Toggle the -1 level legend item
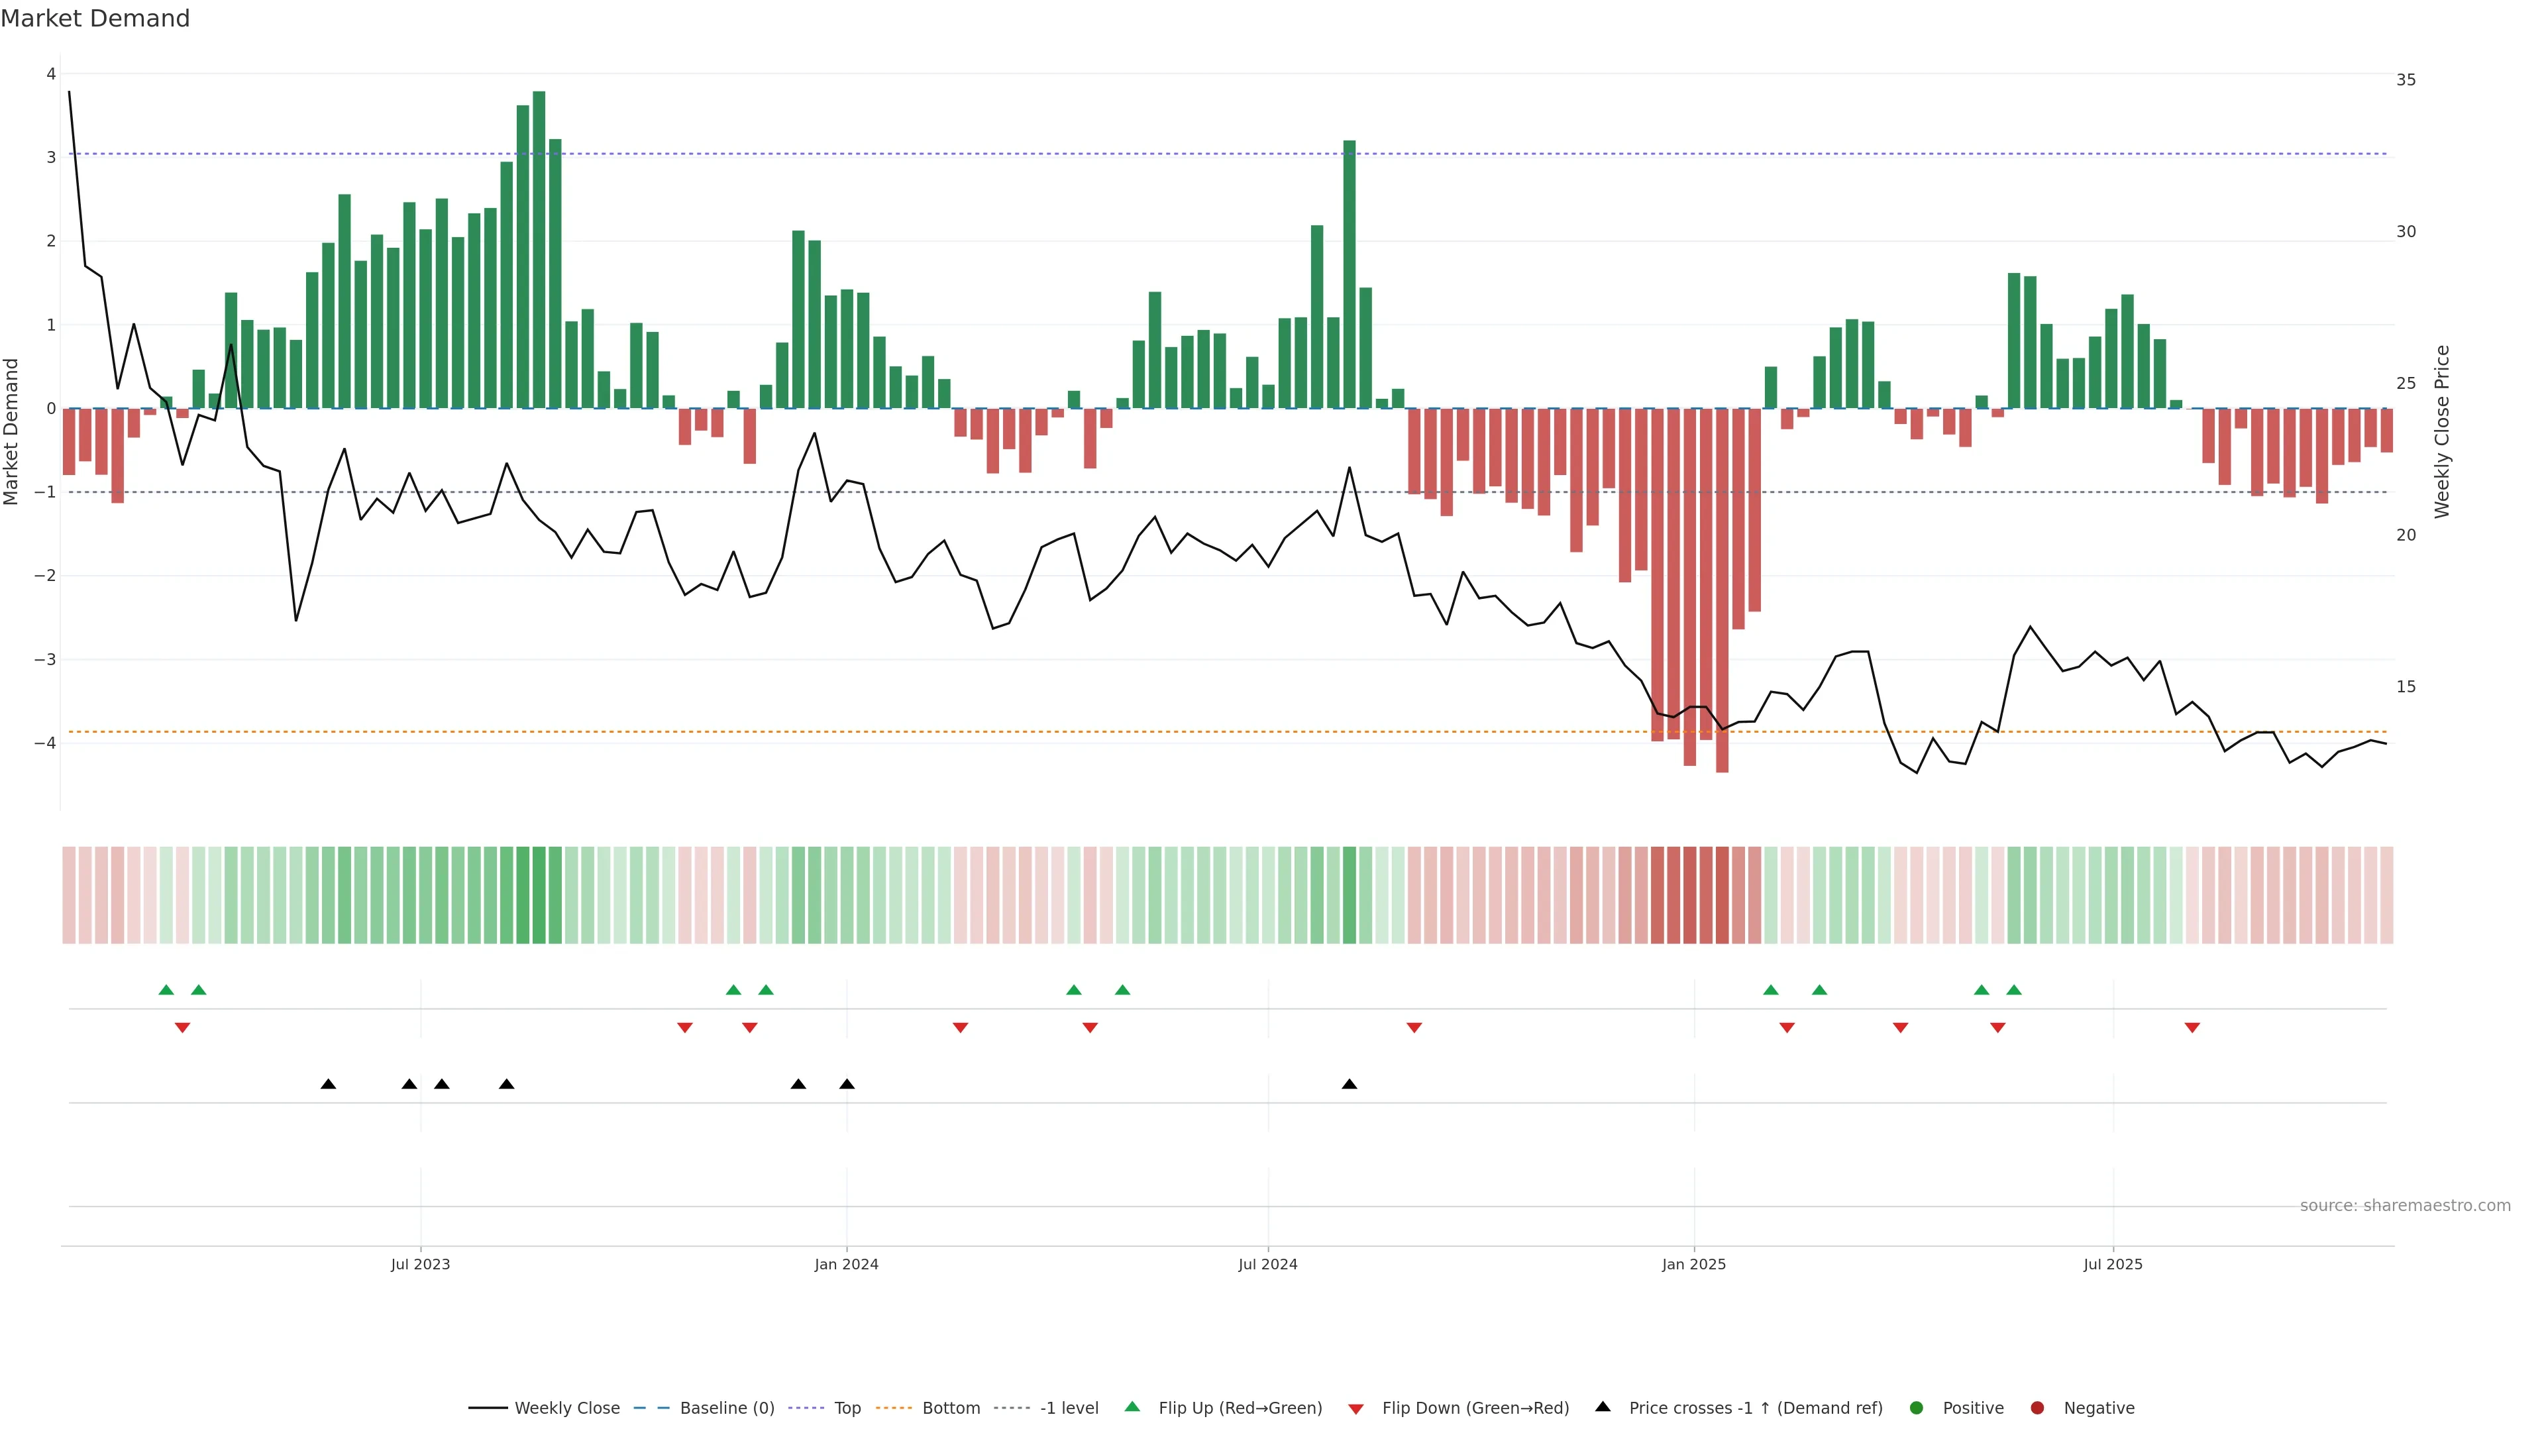2544x1431 pixels. [1069, 1408]
